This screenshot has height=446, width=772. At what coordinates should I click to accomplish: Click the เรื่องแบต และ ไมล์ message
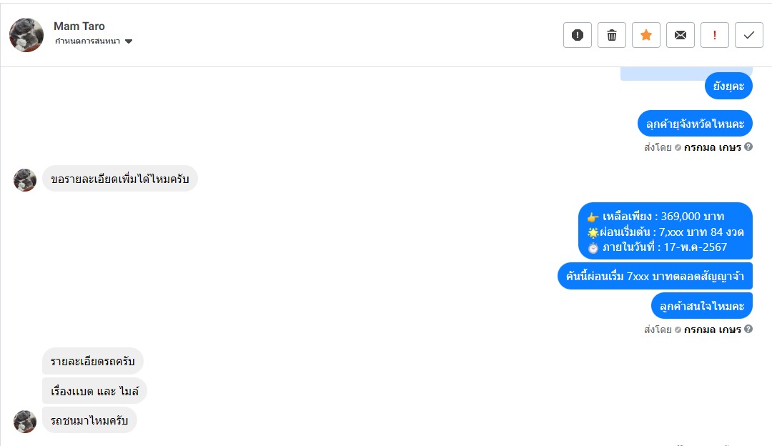coord(94,391)
